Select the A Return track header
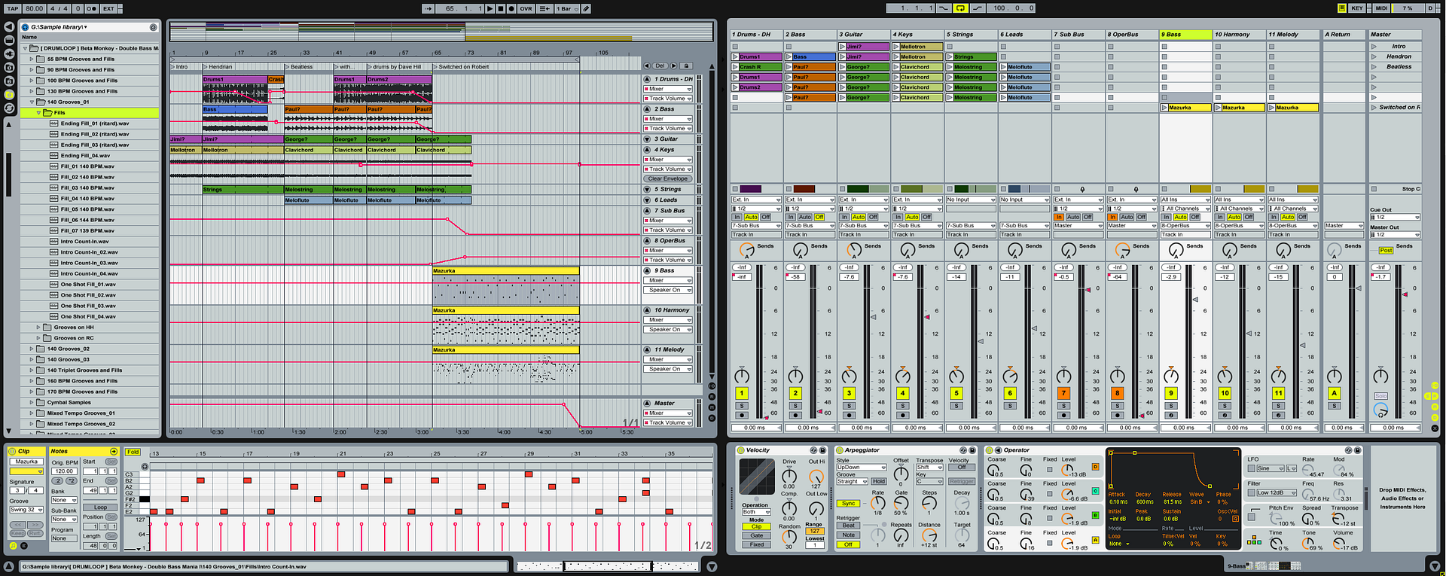Viewport: 1446px width, 576px height. [1343, 35]
